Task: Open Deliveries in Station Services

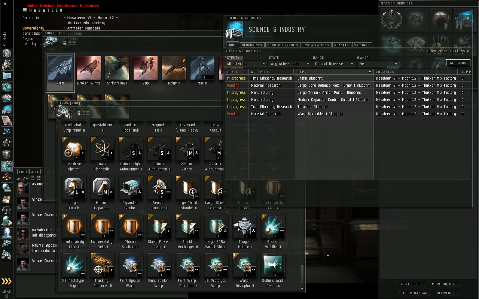Action: point(446,293)
